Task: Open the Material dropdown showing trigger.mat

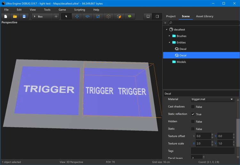Action: pos(212,99)
